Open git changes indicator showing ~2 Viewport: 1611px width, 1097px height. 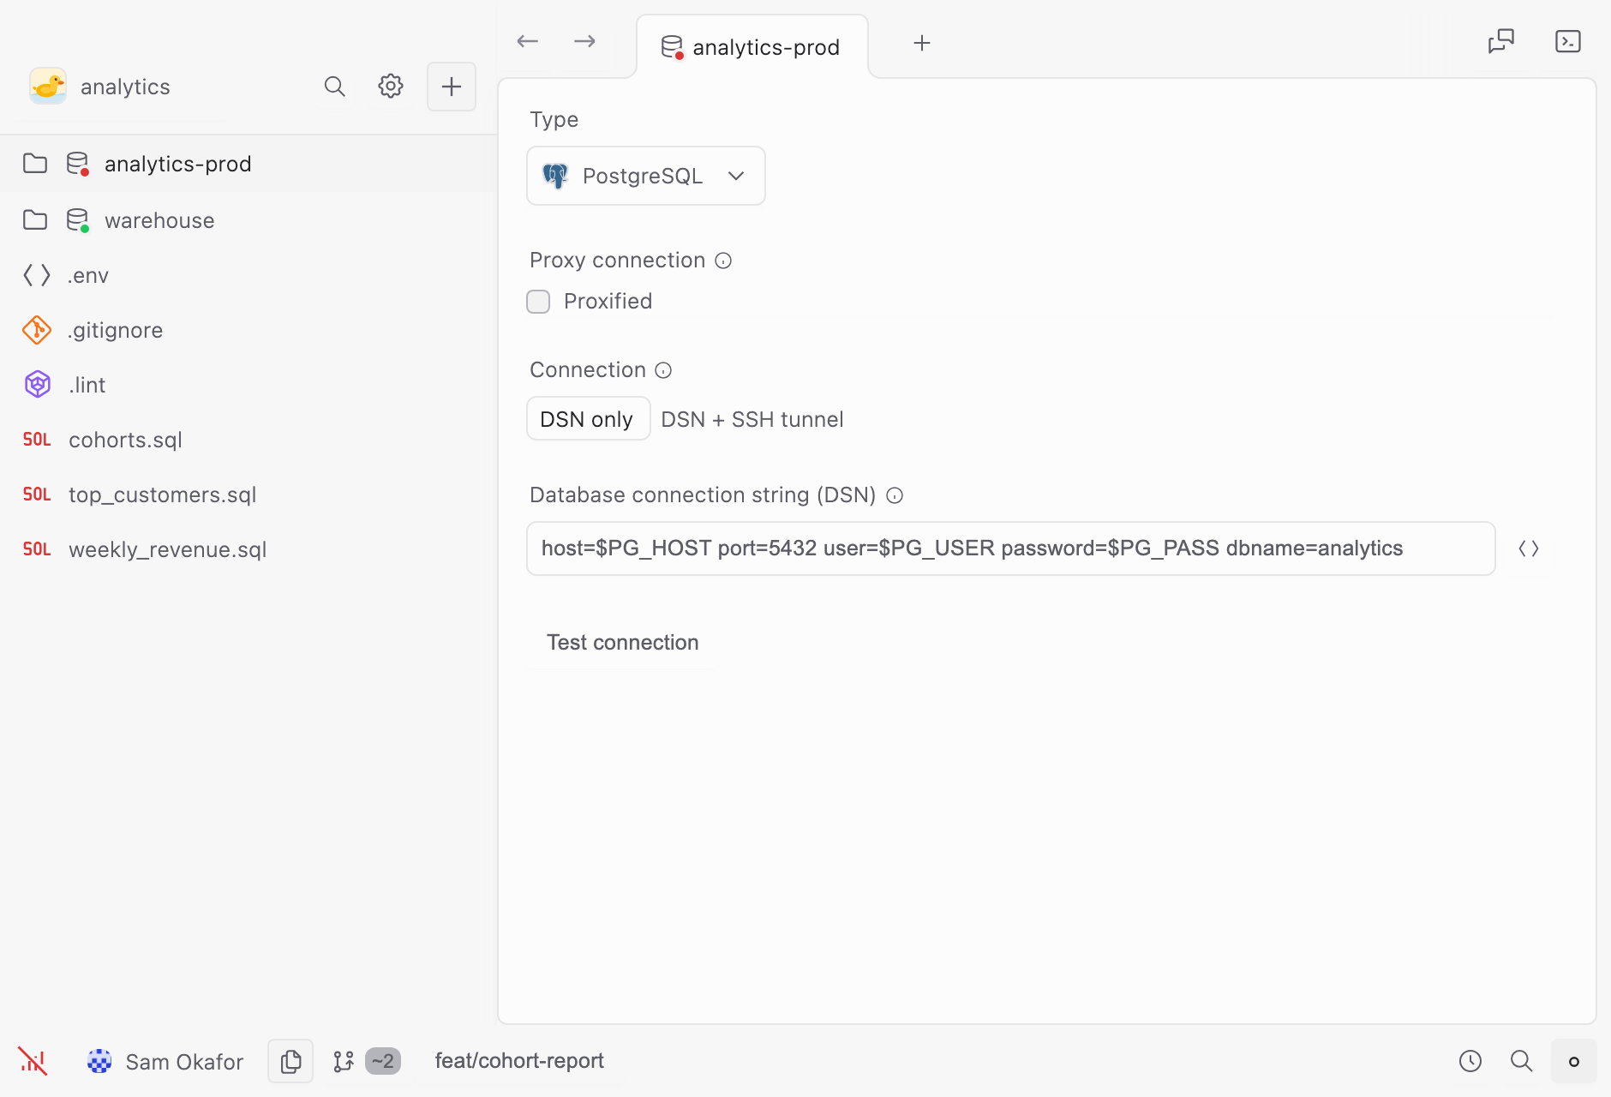[367, 1061]
